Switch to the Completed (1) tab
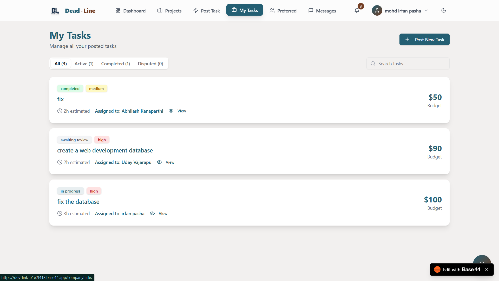The width and height of the screenshot is (499, 281). tap(115, 64)
